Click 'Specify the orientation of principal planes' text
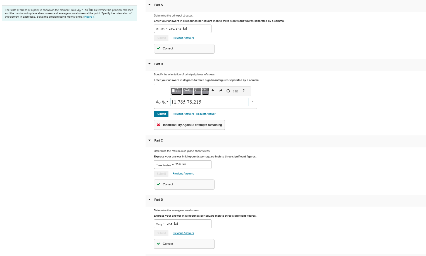Screen dimensions: 426x256 point(184,75)
